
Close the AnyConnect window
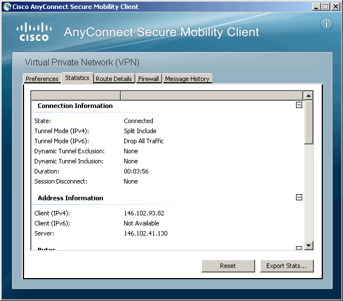point(335,7)
